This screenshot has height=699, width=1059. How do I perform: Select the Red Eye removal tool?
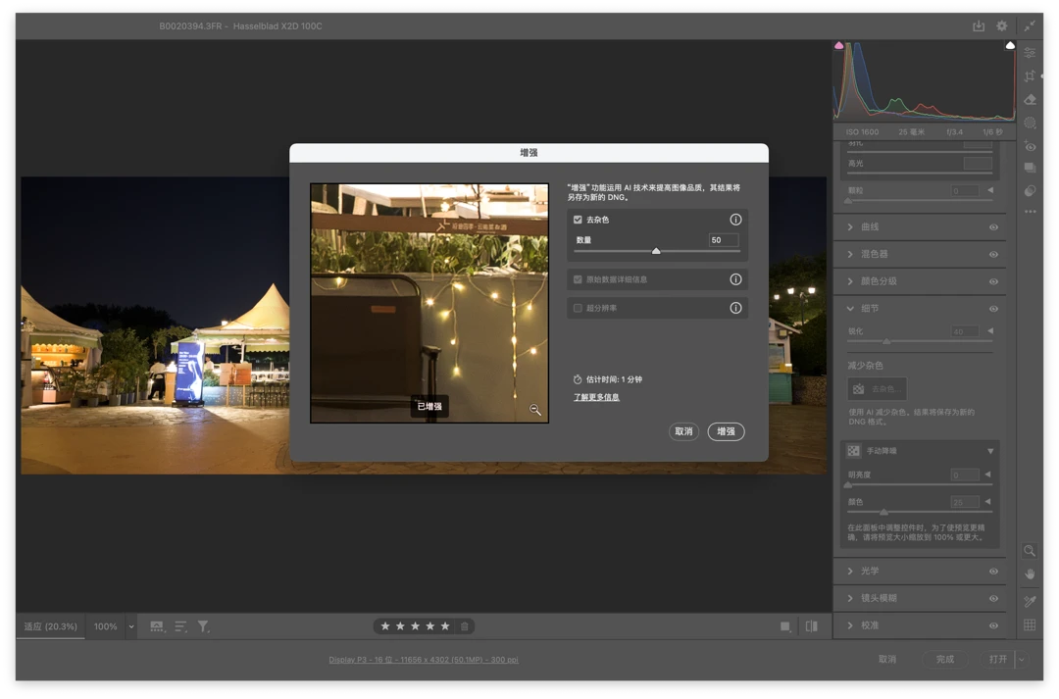[1030, 146]
